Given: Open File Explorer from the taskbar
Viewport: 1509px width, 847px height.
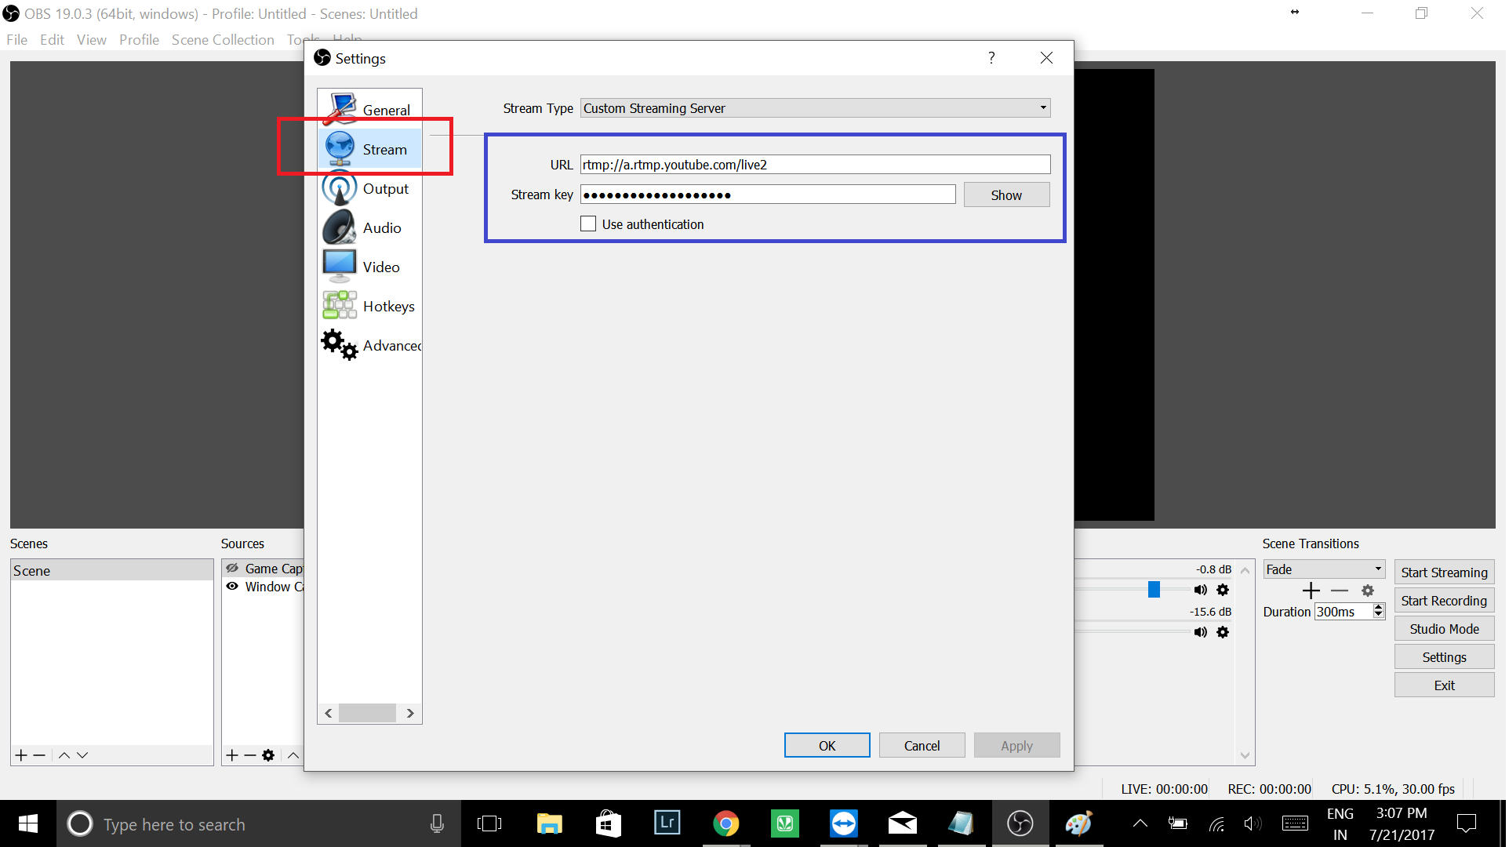Looking at the screenshot, I should [551, 824].
